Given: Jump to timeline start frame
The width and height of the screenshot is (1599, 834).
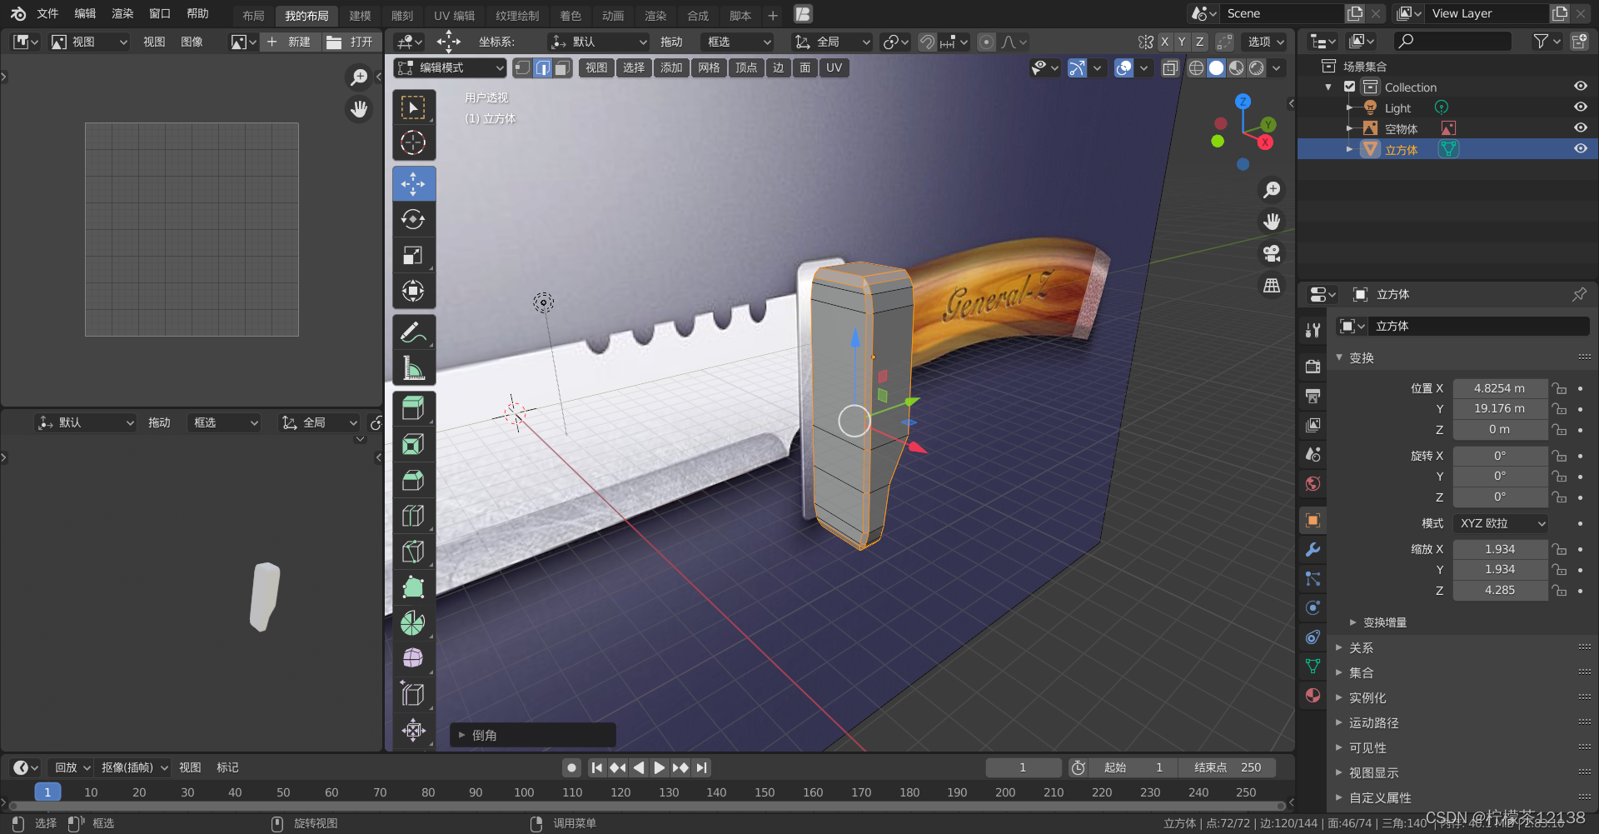Looking at the screenshot, I should point(596,767).
